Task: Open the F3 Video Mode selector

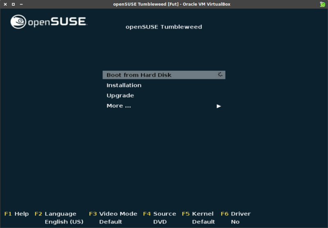Action: (113, 214)
